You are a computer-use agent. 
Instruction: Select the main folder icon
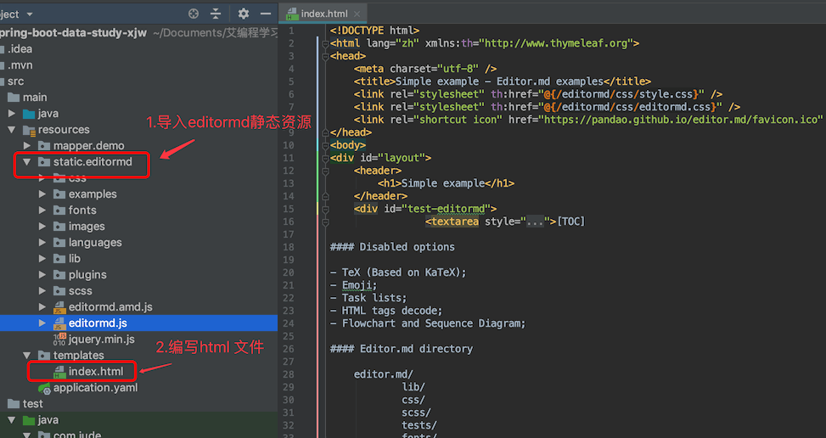tap(14, 98)
